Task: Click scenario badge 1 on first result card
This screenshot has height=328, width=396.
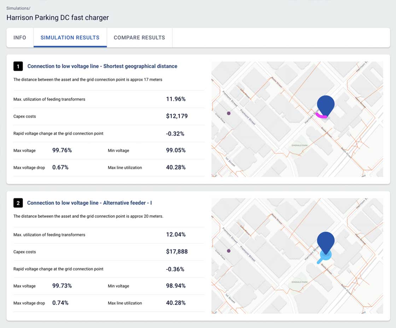Action: pos(18,66)
